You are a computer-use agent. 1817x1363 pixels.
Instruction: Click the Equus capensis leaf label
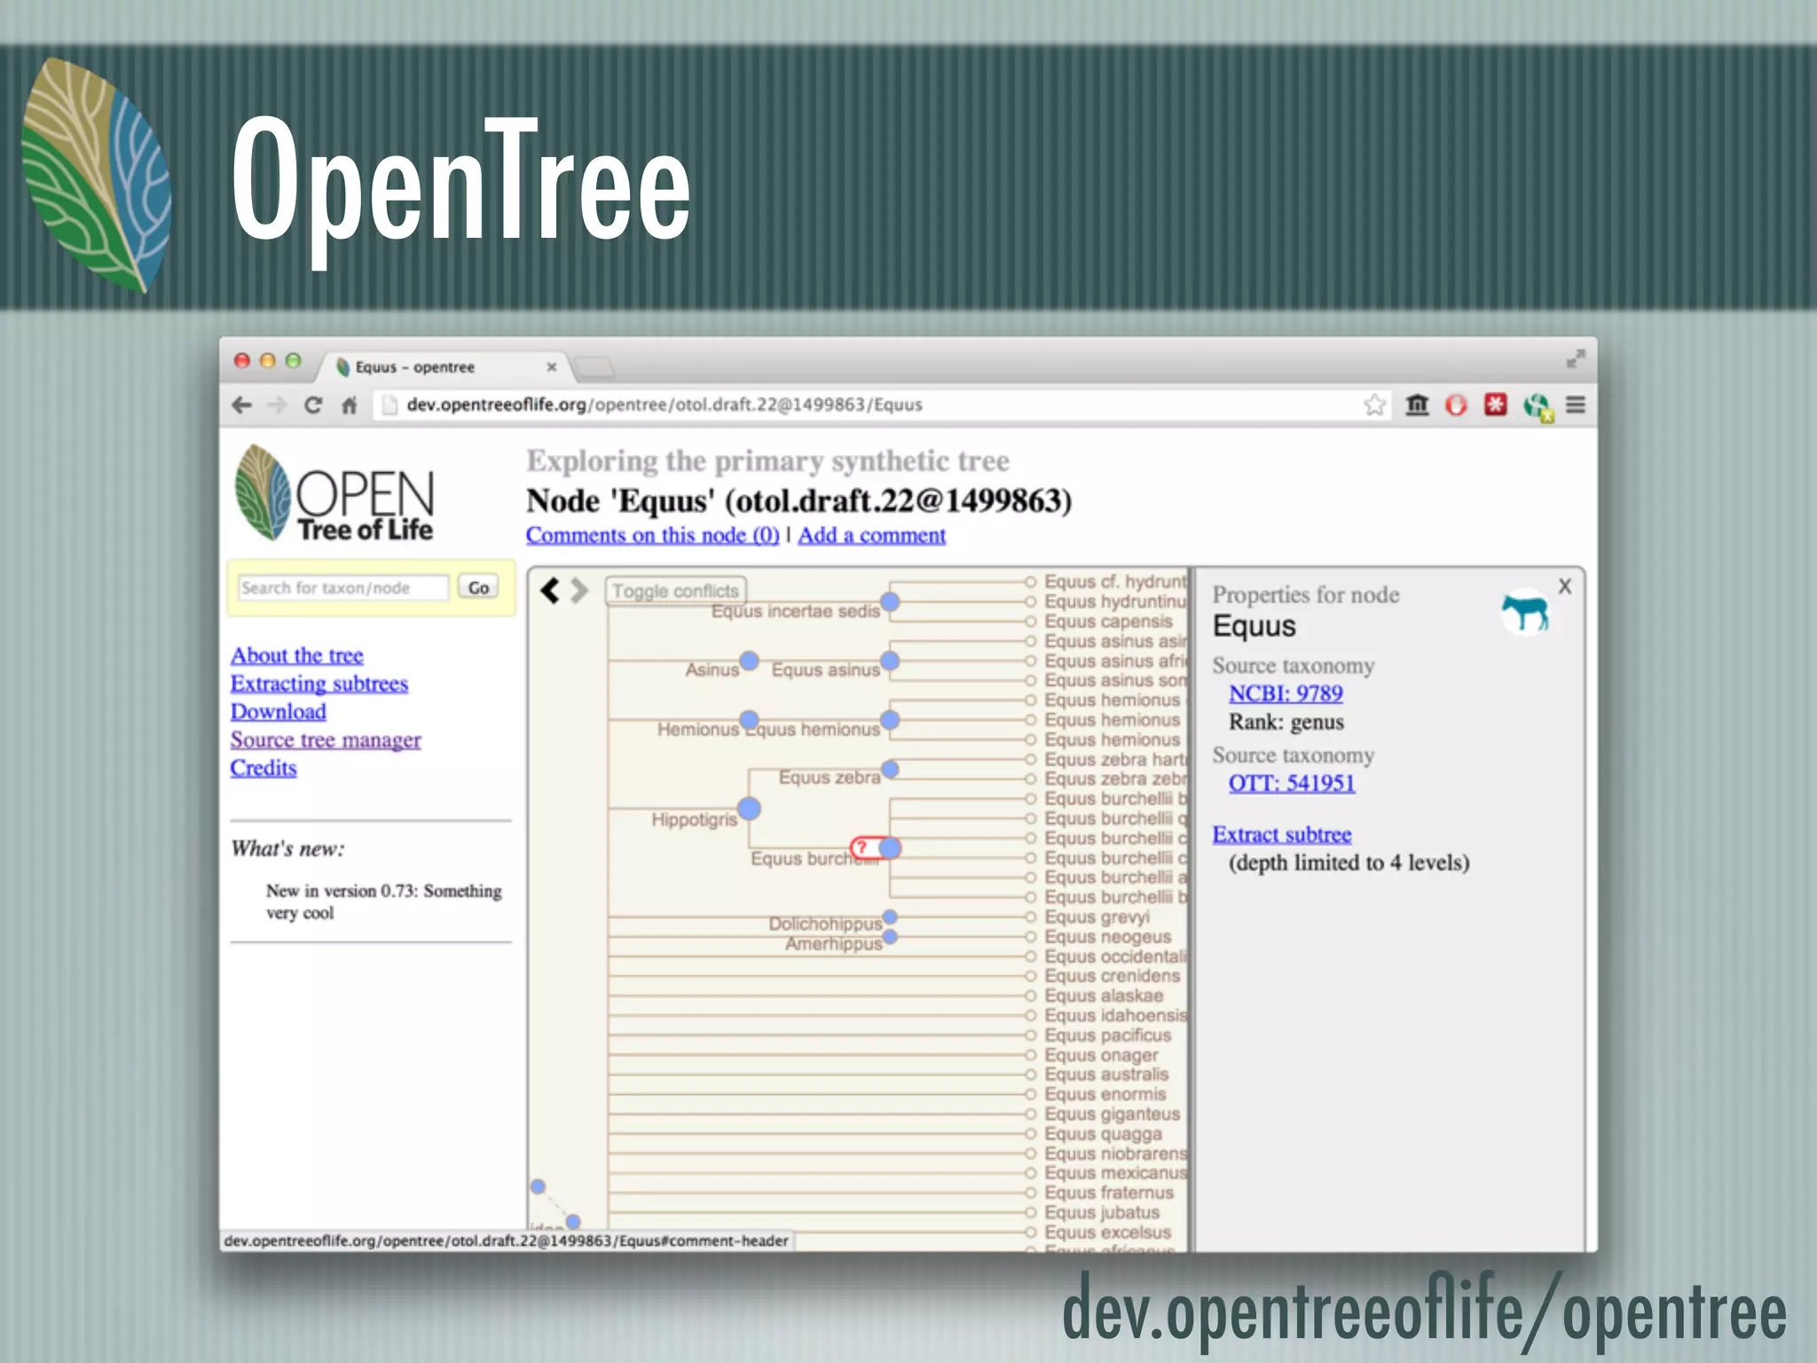1108,621
